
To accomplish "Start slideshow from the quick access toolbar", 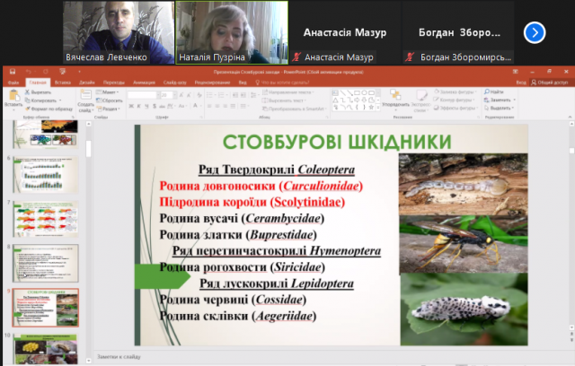I will [x=62, y=72].
